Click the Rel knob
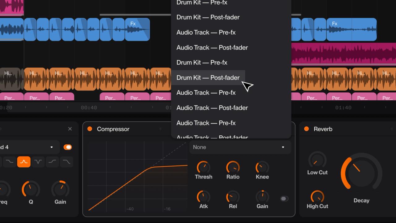The image size is (396, 223). point(233,197)
